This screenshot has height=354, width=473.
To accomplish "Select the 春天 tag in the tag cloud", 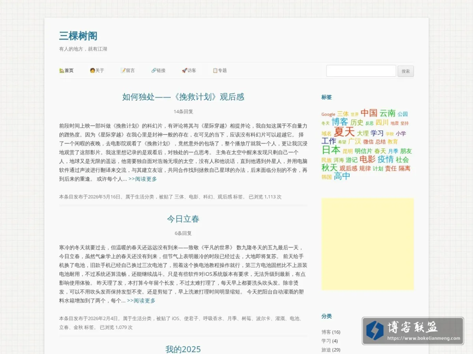I will tap(380, 151).
